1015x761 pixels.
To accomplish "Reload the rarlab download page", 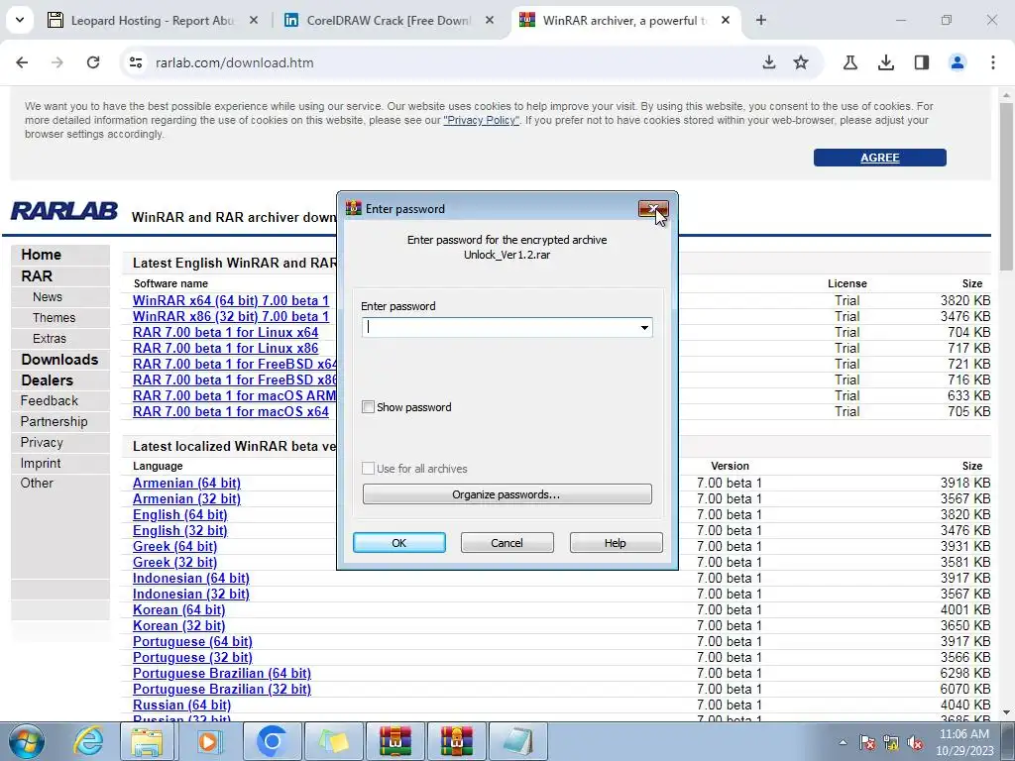I will [93, 62].
